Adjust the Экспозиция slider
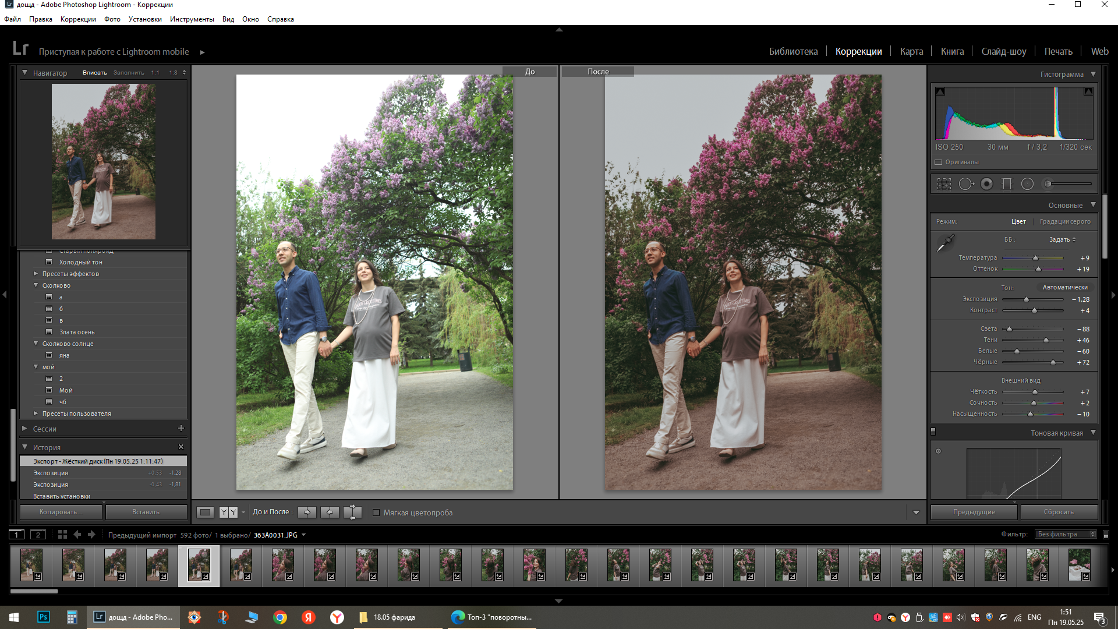 pyautogui.click(x=1026, y=299)
